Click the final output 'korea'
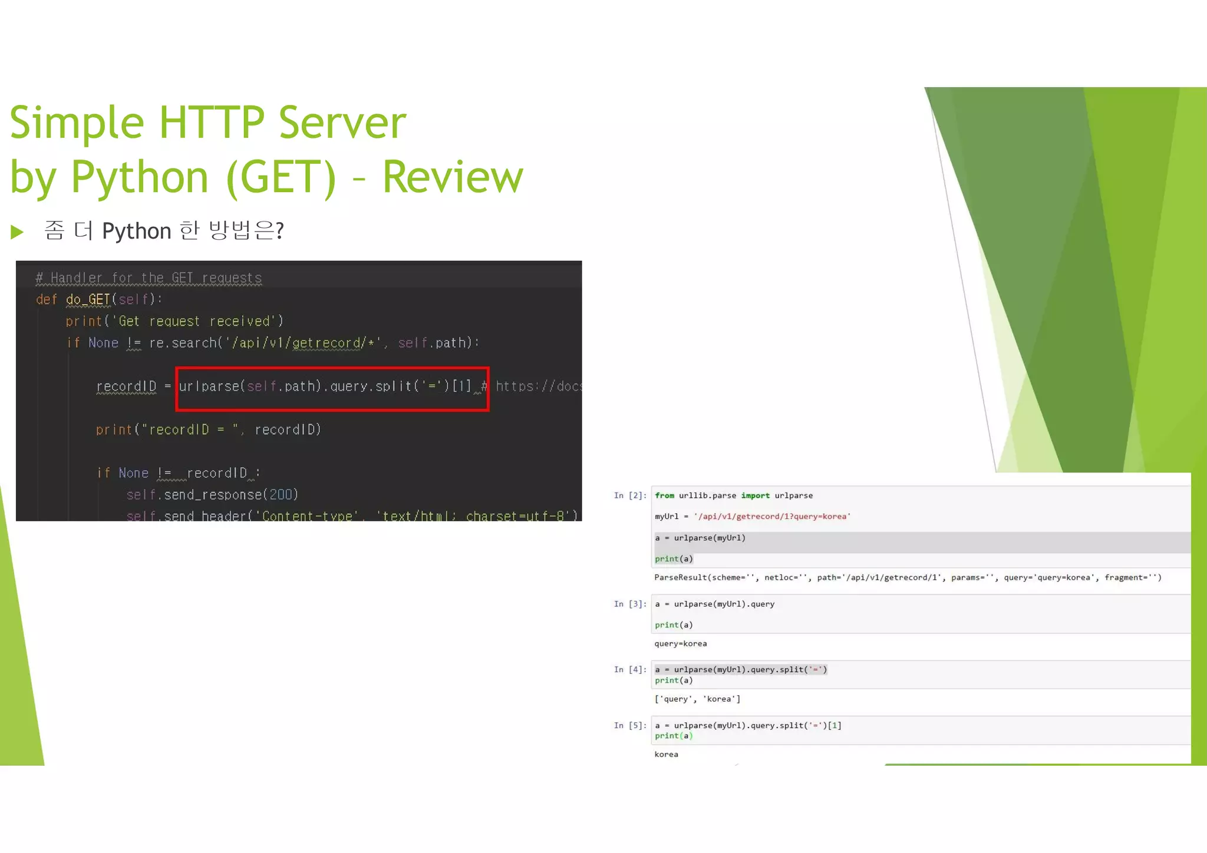Viewport: 1207px width, 853px height. point(666,754)
